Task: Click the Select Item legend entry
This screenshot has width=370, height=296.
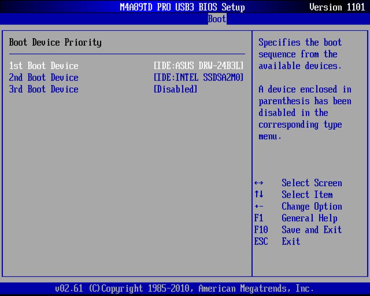Action: [x=307, y=194]
